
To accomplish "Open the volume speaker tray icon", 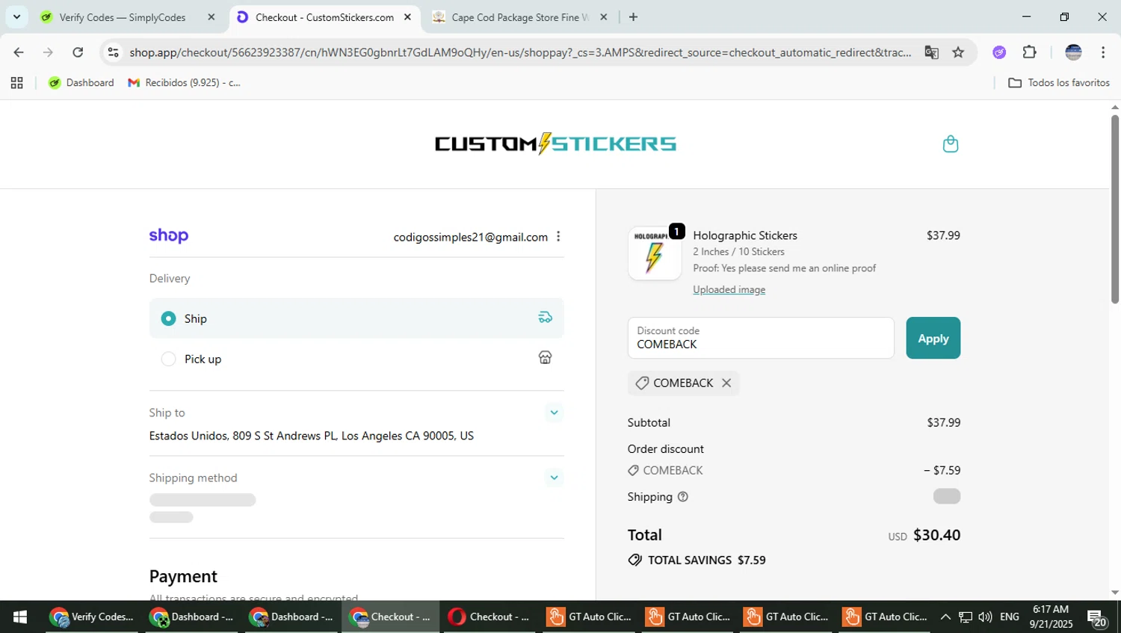I will point(985,617).
